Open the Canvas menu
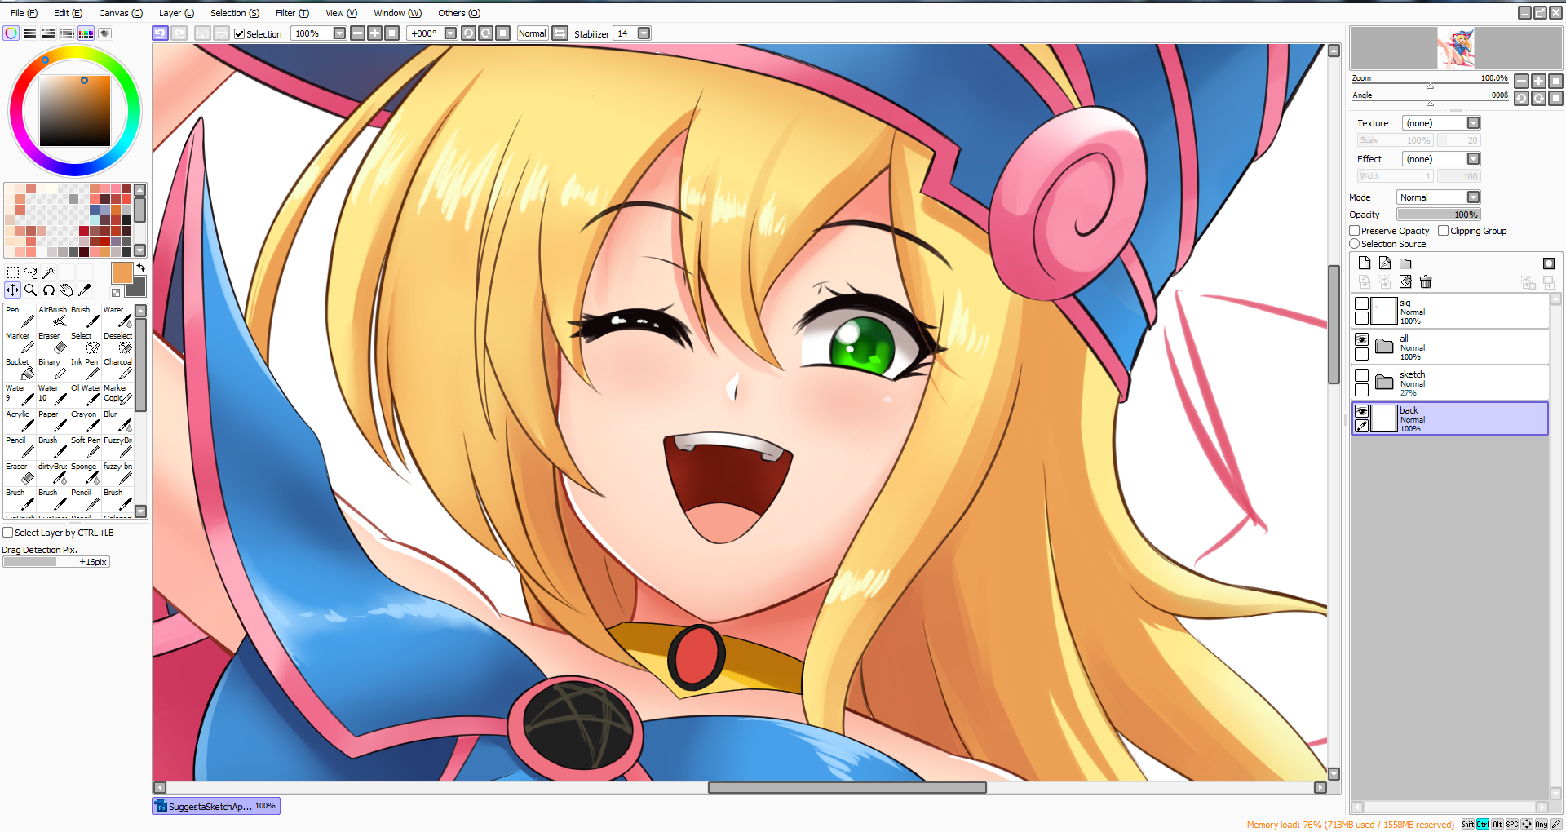 121,13
